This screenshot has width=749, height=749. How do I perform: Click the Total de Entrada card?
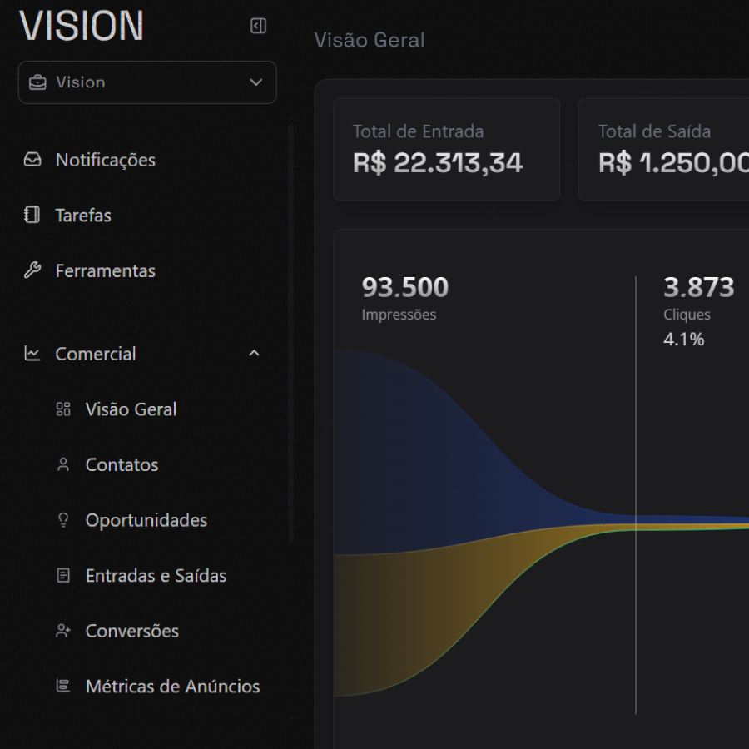point(446,150)
